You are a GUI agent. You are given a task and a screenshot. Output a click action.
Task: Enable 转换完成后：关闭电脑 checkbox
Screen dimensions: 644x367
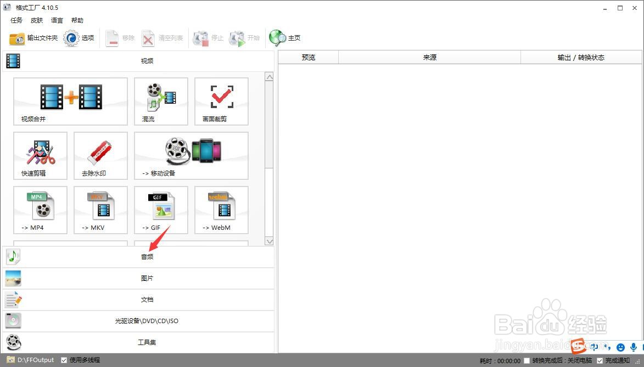tap(527, 361)
